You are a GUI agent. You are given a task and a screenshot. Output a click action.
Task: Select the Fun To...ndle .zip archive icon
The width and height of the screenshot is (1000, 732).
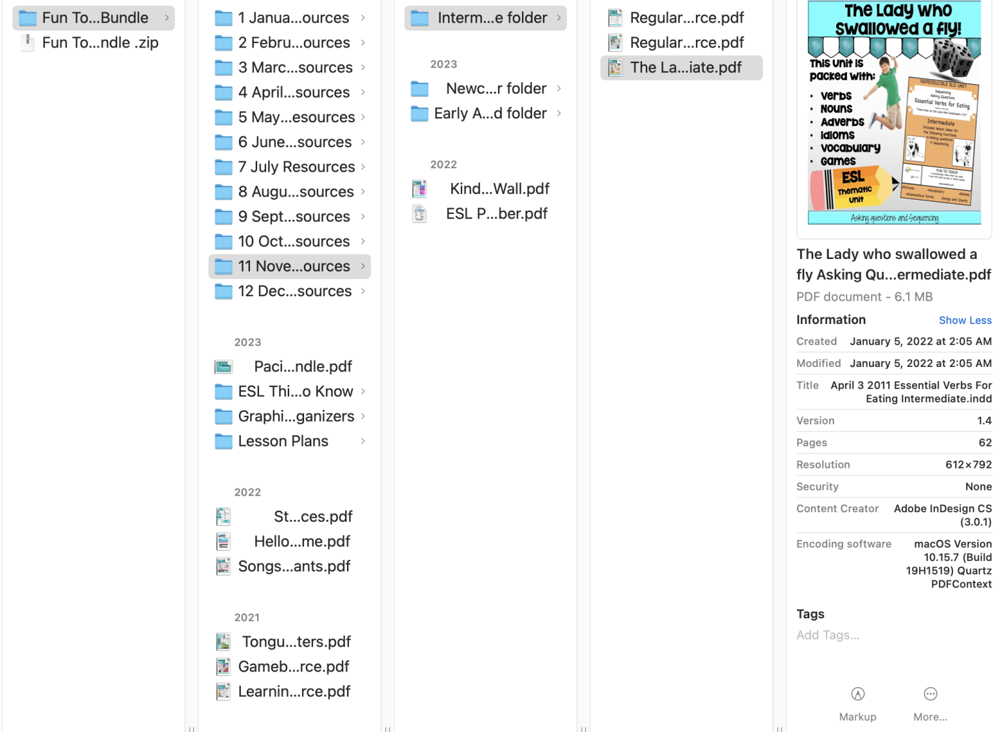tap(27, 43)
